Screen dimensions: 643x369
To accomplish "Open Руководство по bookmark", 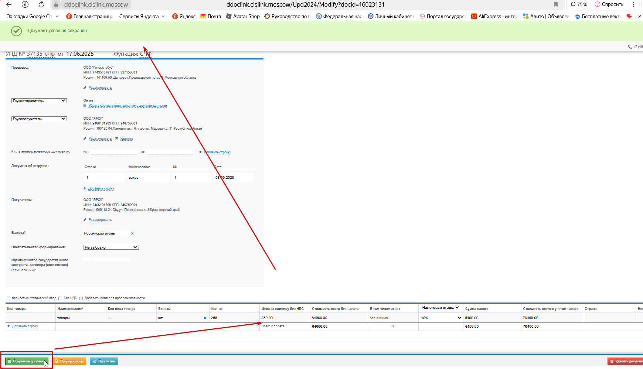I will point(288,16).
